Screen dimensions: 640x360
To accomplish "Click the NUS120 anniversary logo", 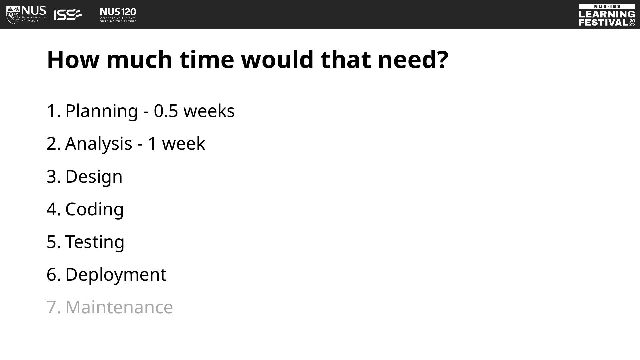I will (x=118, y=15).
